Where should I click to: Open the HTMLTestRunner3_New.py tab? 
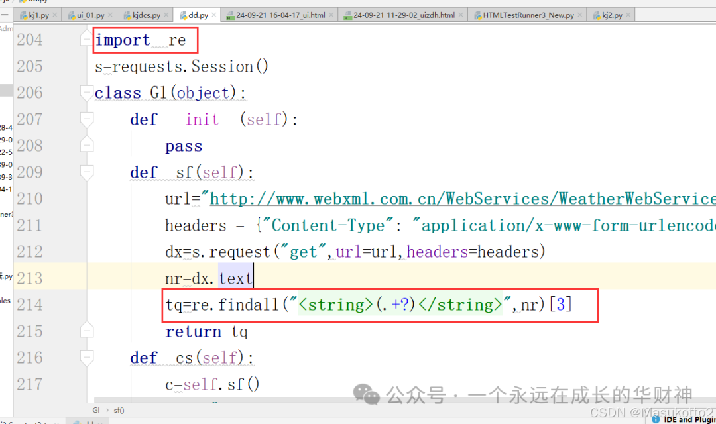(x=528, y=15)
